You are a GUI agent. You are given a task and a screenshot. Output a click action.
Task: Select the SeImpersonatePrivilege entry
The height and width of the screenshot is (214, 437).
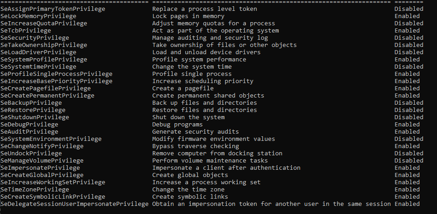coord(40,168)
